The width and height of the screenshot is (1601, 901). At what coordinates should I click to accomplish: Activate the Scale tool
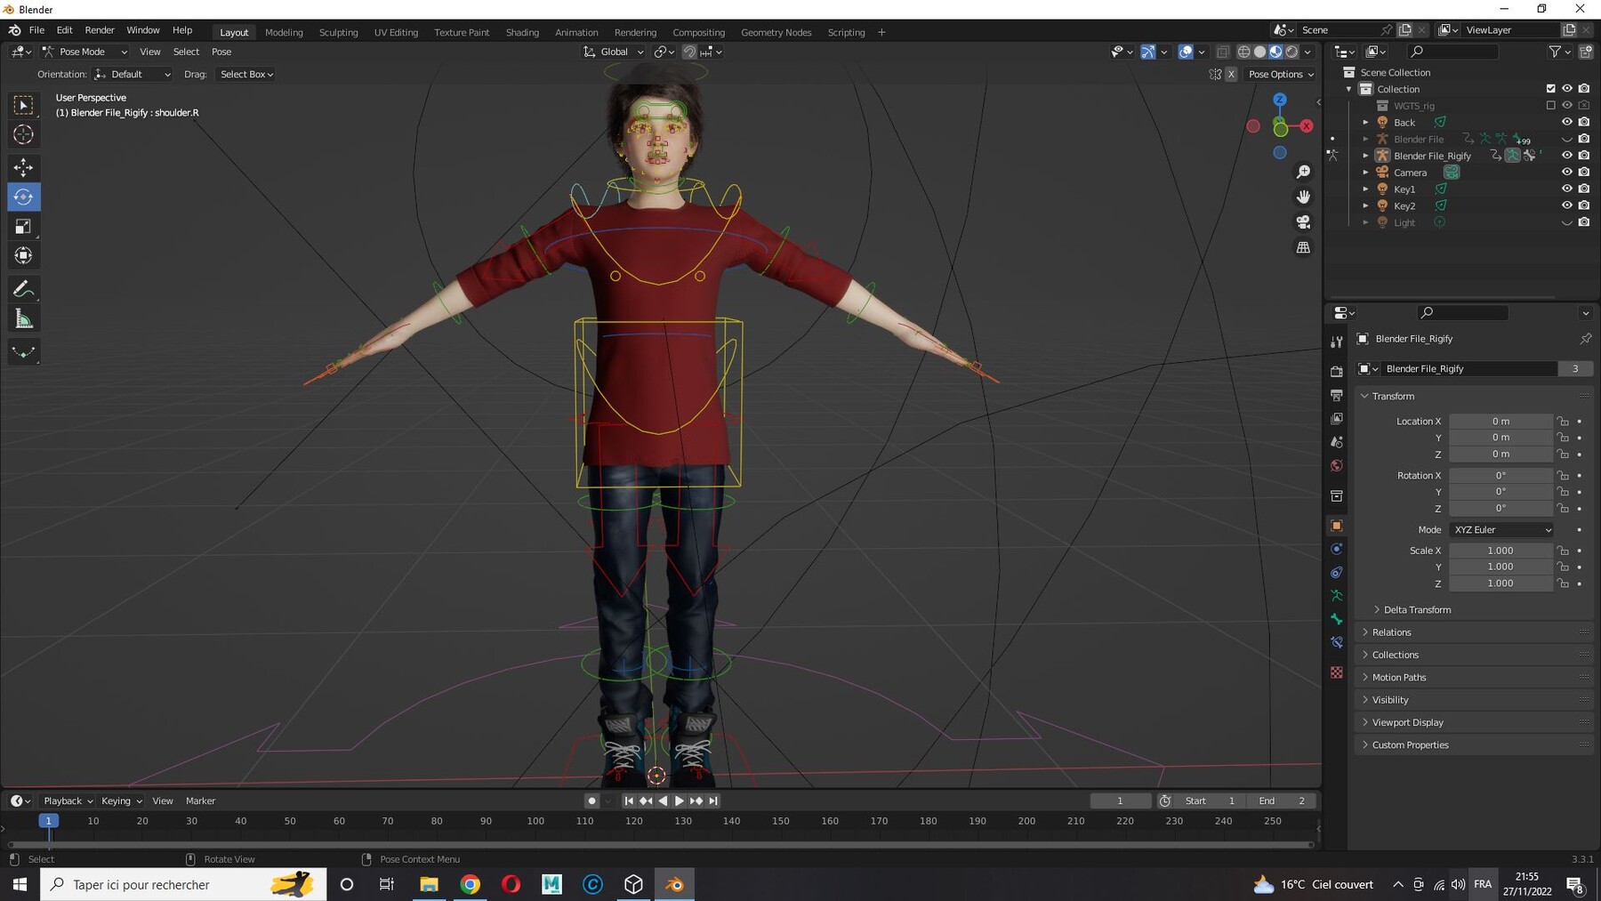click(23, 226)
